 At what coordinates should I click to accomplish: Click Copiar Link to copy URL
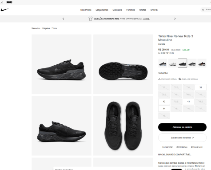pos(197,147)
